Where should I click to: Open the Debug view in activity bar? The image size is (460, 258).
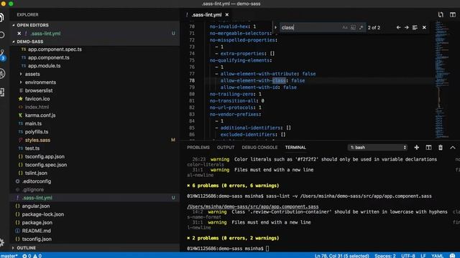coord(2,73)
